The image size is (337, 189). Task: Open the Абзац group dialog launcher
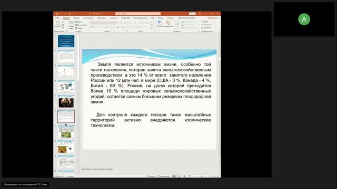[x=154, y=31]
